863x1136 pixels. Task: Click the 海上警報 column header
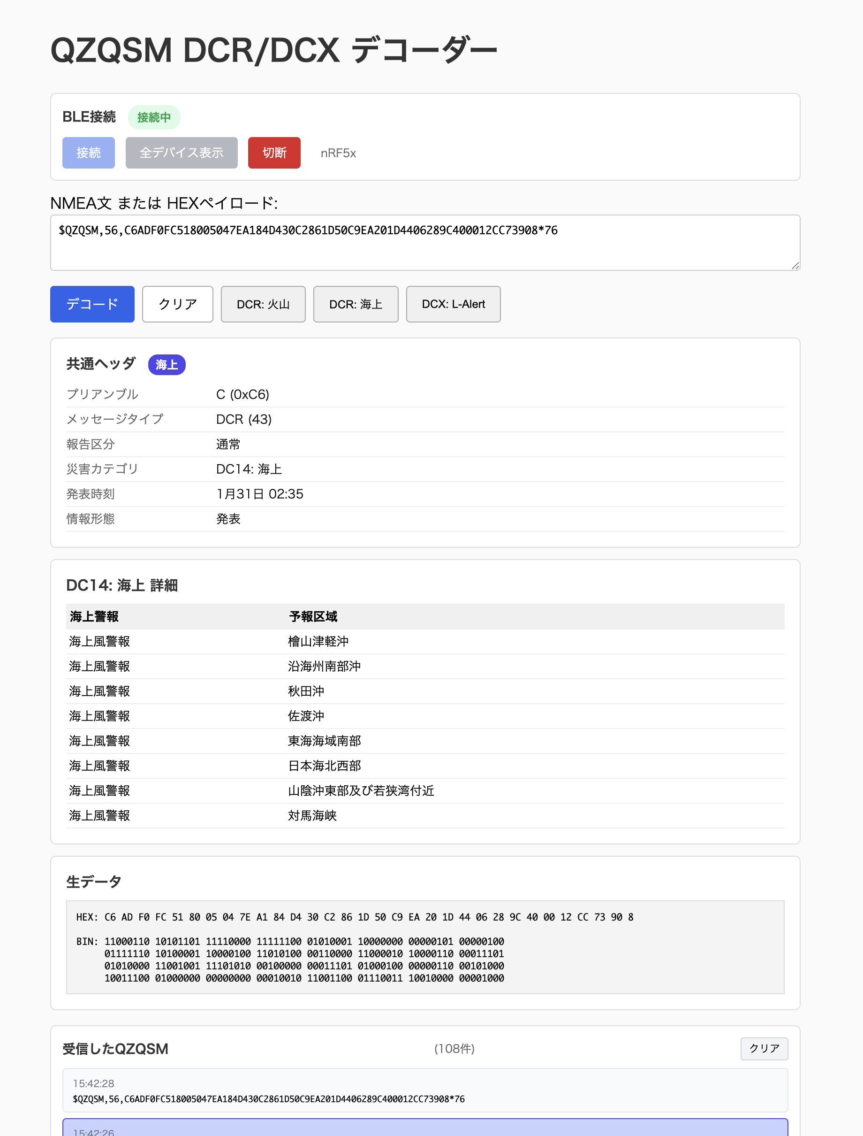coord(94,616)
